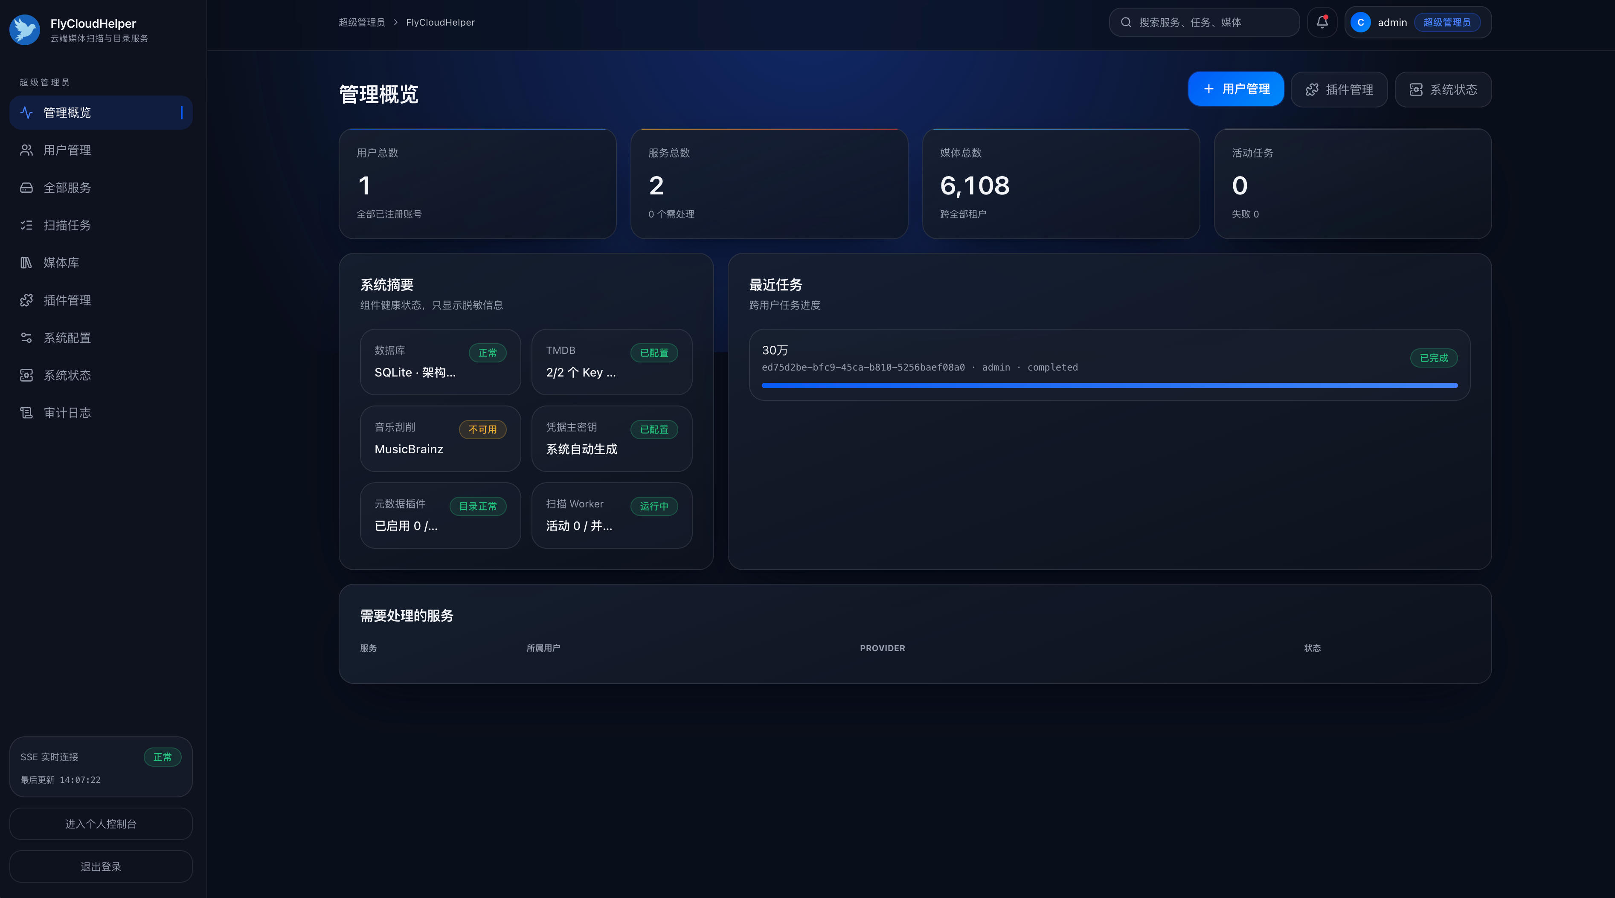Click the 超级管理员 role badge beside admin

click(x=1447, y=23)
